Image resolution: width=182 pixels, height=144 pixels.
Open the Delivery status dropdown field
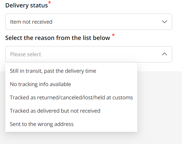coord(88,22)
